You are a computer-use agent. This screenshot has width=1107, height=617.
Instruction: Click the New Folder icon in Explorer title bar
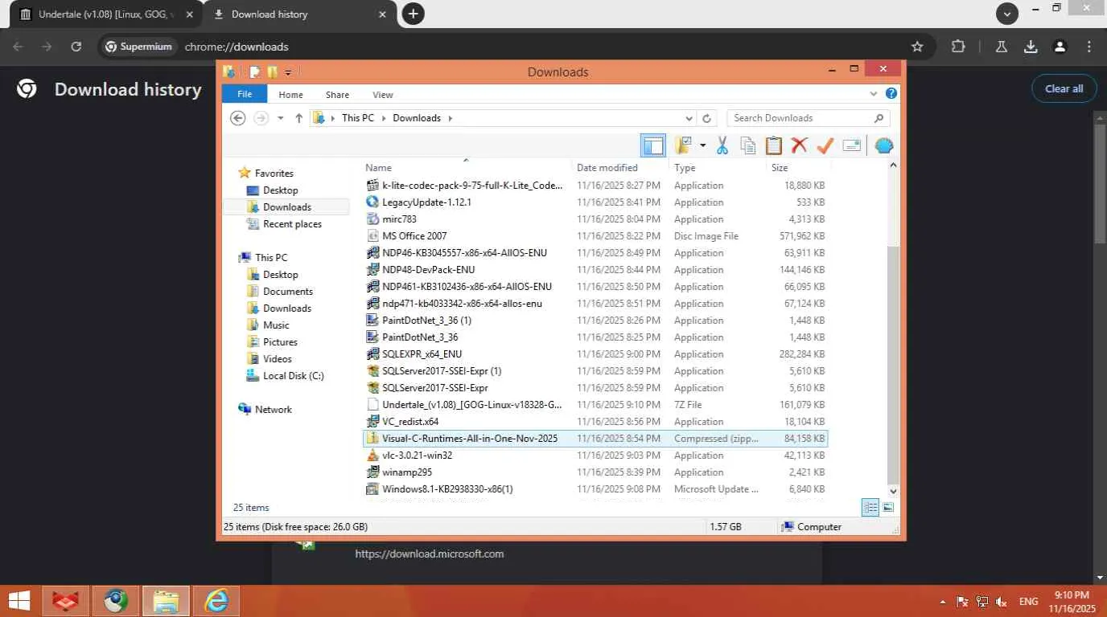pyautogui.click(x=272, y=72)
